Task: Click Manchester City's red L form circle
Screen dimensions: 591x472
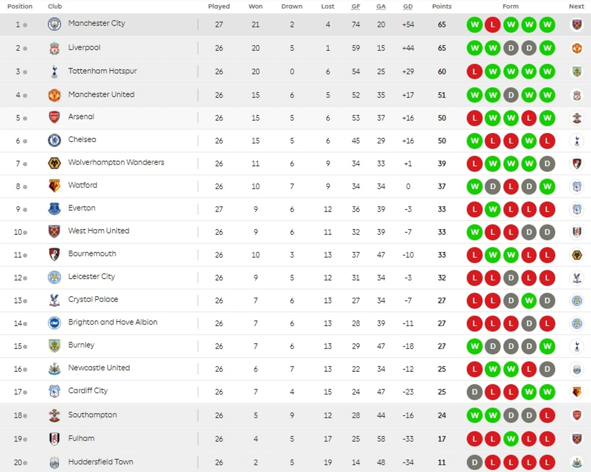Action: click(493, 25)
